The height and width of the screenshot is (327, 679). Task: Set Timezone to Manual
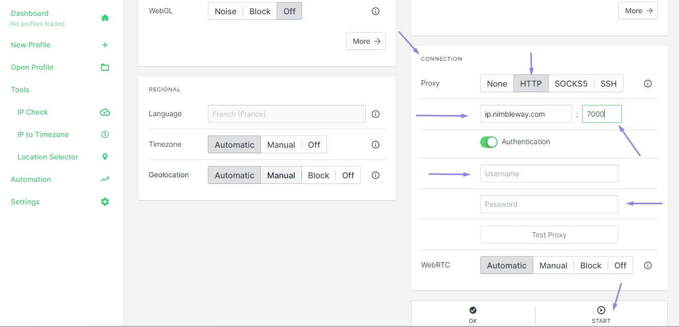tap(281, 145)
